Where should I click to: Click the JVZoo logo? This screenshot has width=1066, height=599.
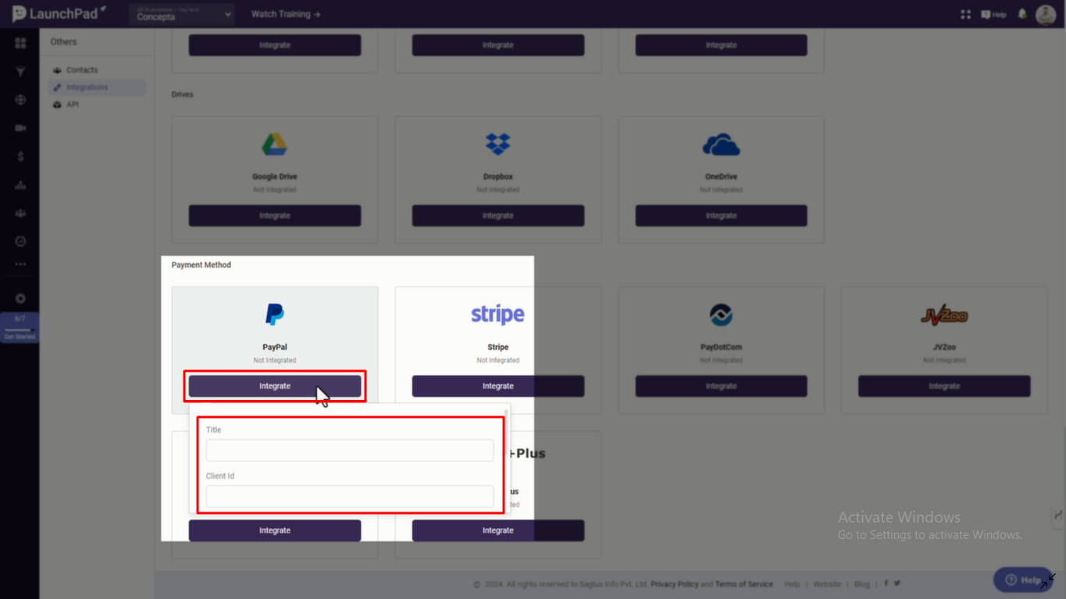point(944,316)
